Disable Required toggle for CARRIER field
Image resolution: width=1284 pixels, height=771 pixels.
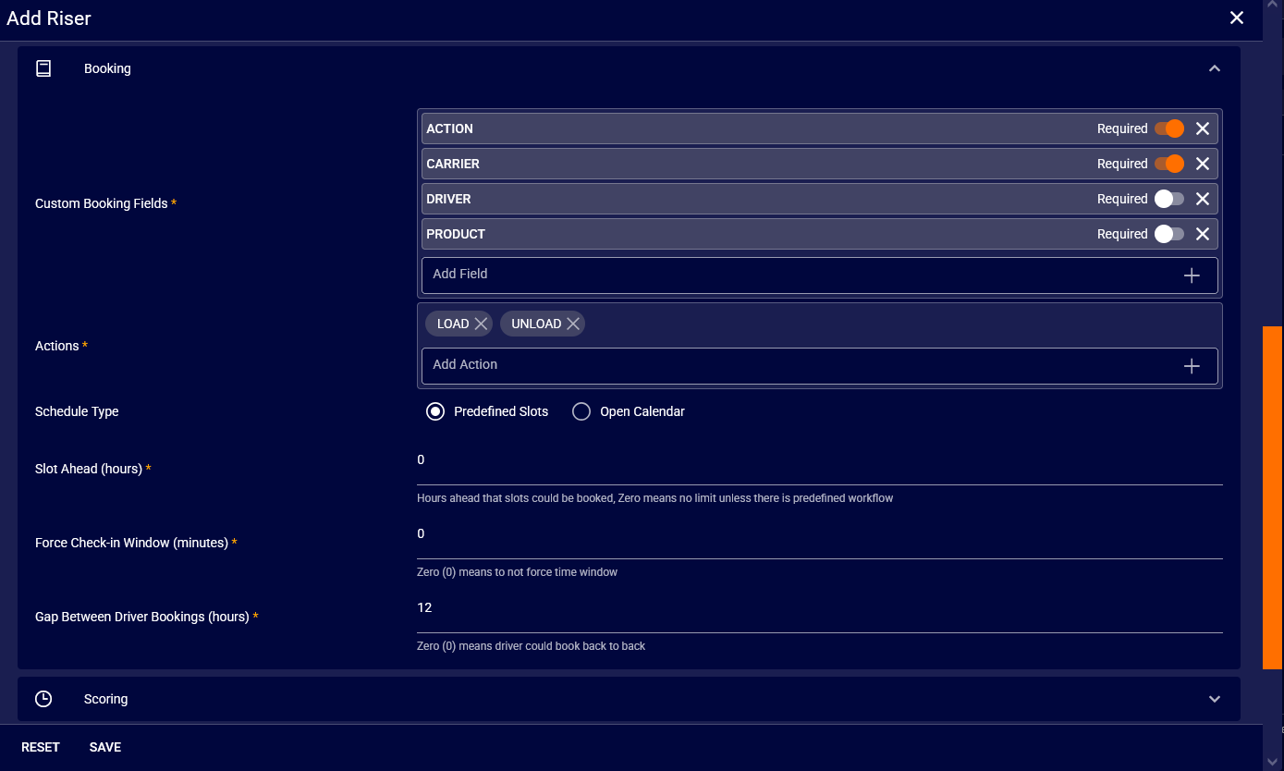[x=1169, y=164]
